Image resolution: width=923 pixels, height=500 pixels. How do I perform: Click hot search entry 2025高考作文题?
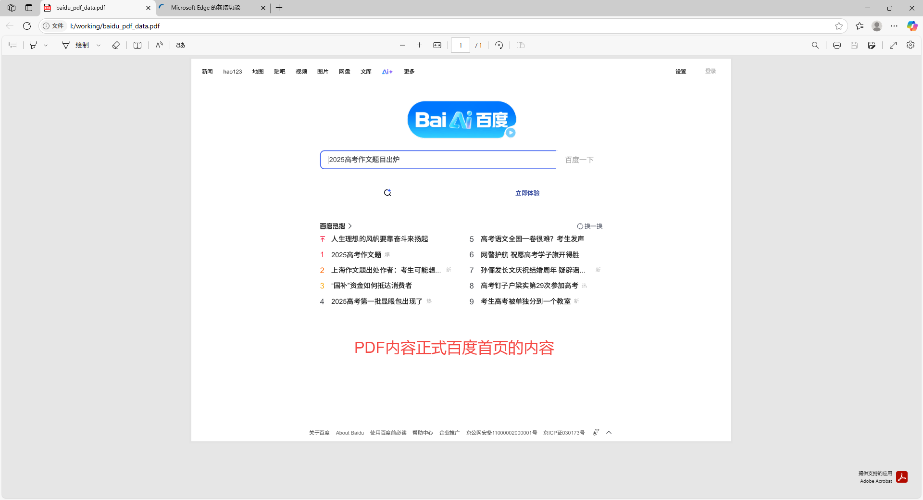tap(356, 255)
